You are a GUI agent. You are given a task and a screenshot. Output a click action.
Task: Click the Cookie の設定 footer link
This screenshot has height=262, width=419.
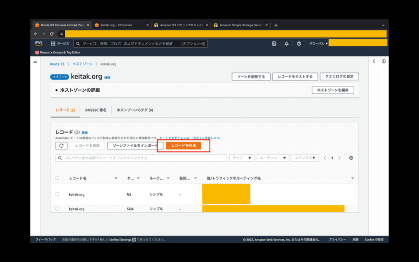(x=374, y=239)
